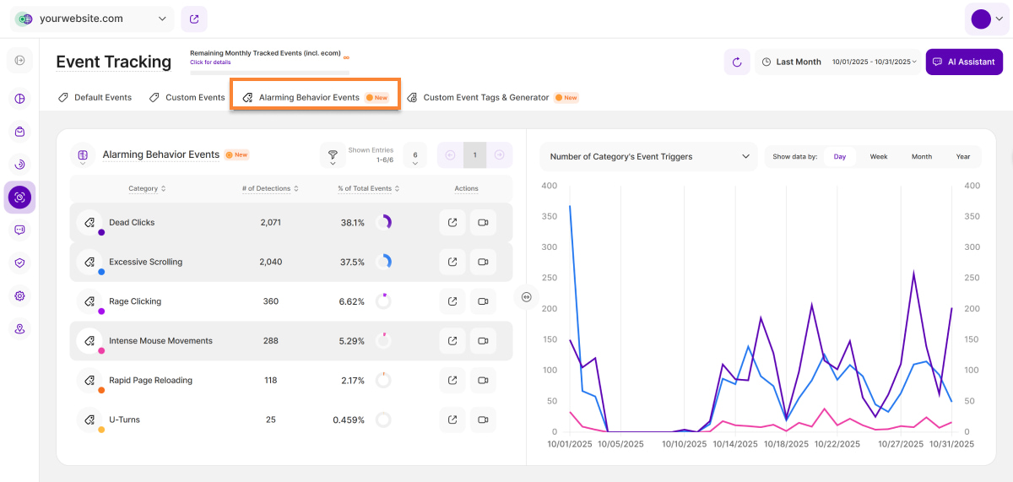Click the filter funnel icon
1013x482 pixels.
point(333,155)
